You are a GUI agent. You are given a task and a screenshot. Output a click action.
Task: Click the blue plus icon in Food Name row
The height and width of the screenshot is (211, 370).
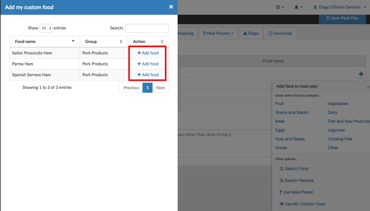point(361,74)
